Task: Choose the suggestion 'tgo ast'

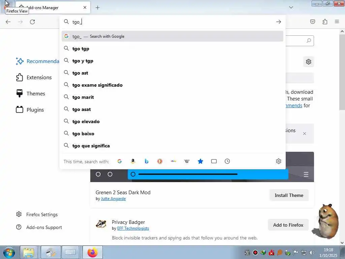Action: [172, 73]
